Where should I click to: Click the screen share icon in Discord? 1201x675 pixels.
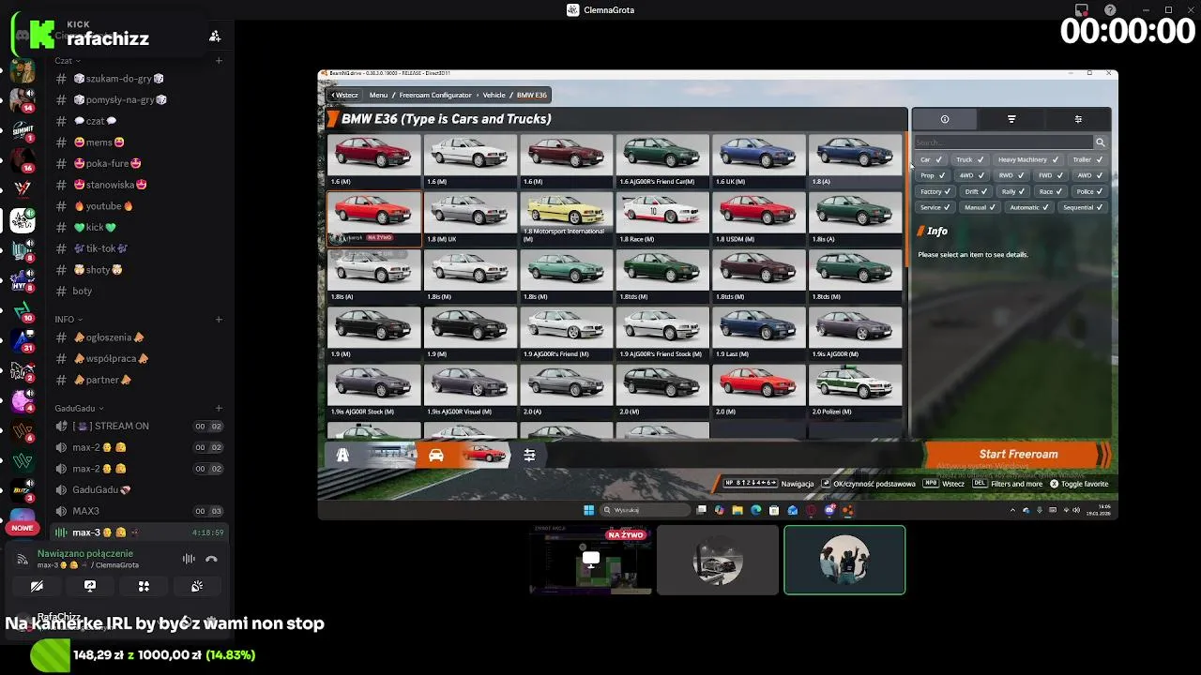click(x=90, y=586)
